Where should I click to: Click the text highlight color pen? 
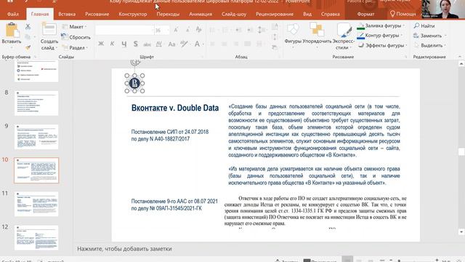click(x=184, y=44)
